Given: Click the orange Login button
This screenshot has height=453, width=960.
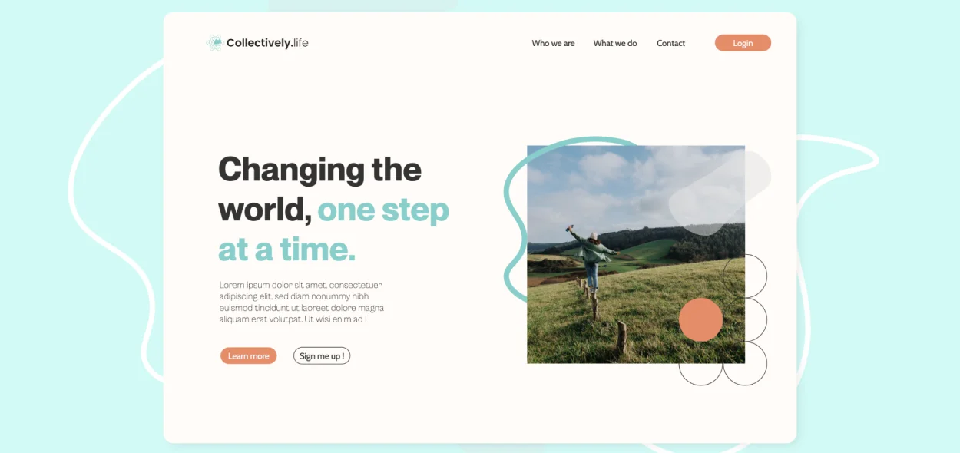Looking at the screenshot, I should coord(743,43).
